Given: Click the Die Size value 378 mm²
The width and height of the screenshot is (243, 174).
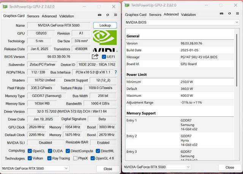Looking at the screenshot, I should pyautogui.click(x=81, y=41).
